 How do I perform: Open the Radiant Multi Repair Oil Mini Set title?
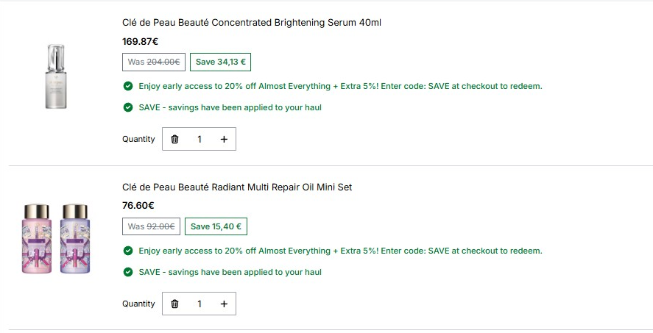pos(237,187)
